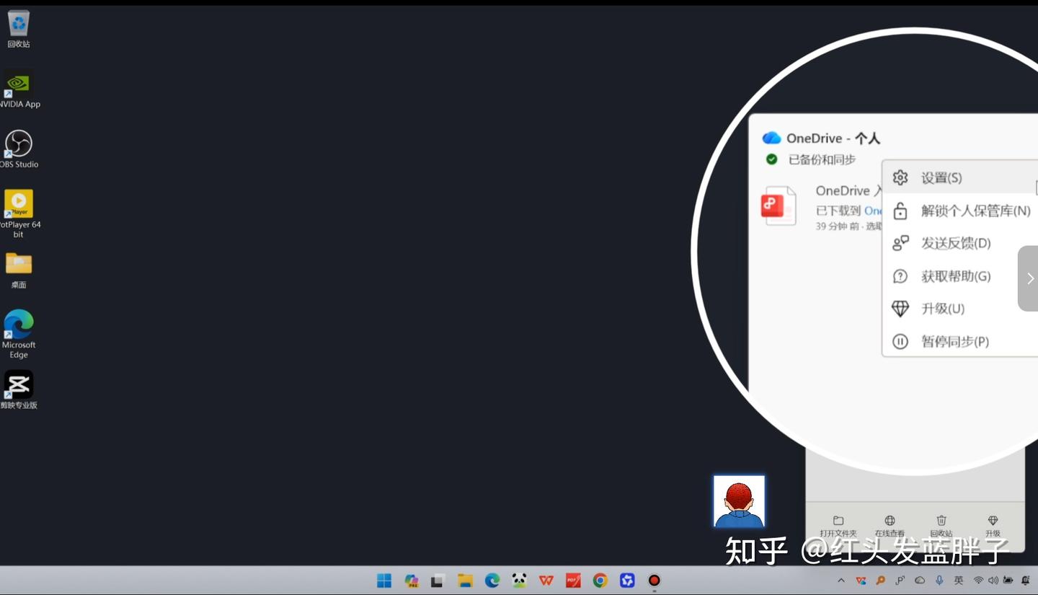The width and height of the screenshot is (1038, 595).
Task: Open the Wi-Fi network tray icon
Action: click(x=978, y=581)
